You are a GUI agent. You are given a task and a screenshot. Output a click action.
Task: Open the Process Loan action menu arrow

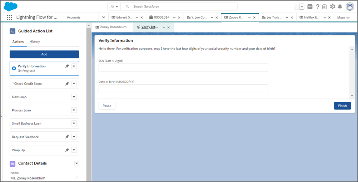pos(74,110)
